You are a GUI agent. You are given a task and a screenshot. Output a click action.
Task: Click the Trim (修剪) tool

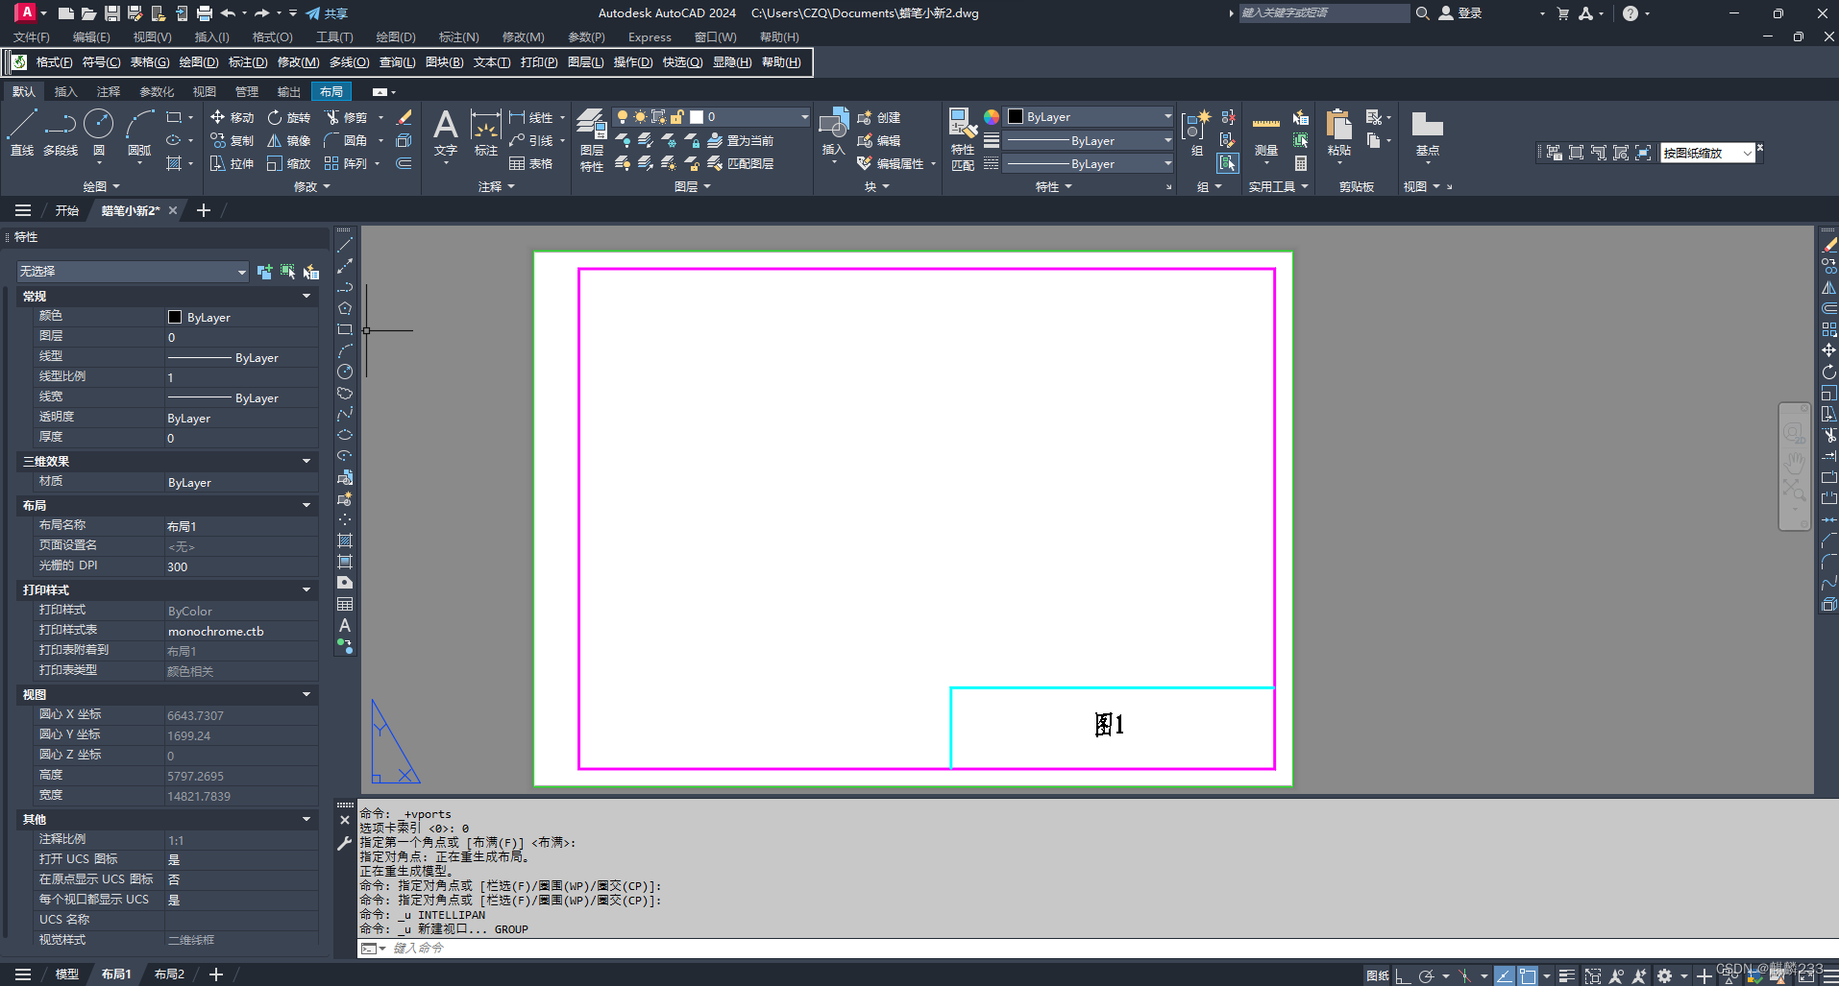(346, 117)
